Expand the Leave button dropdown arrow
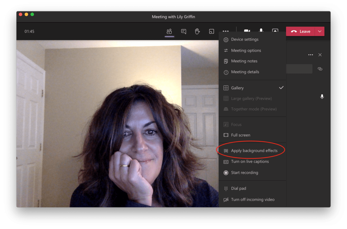 [320, 32]
